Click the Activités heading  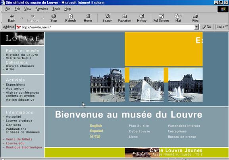15,80
